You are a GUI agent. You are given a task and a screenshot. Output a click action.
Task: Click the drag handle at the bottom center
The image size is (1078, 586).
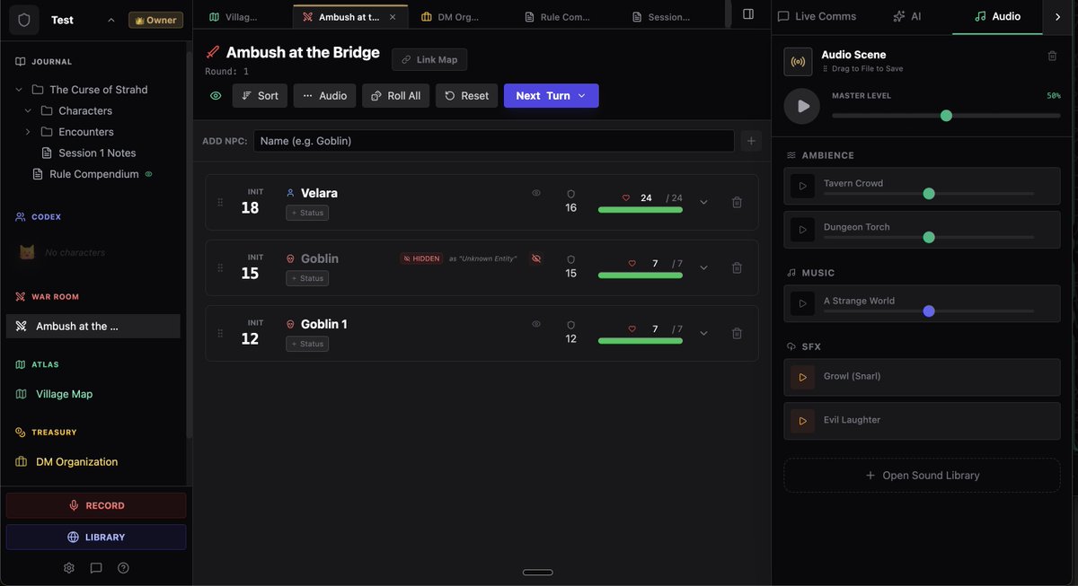(x=538, y=573)
